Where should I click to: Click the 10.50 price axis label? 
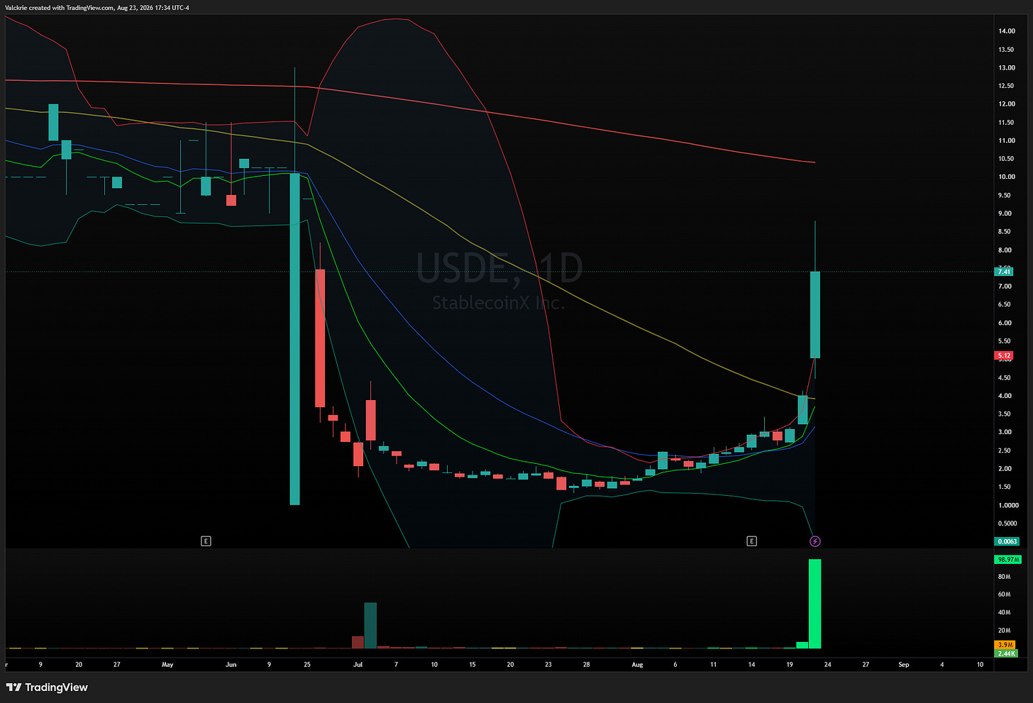click(1007, 159)
